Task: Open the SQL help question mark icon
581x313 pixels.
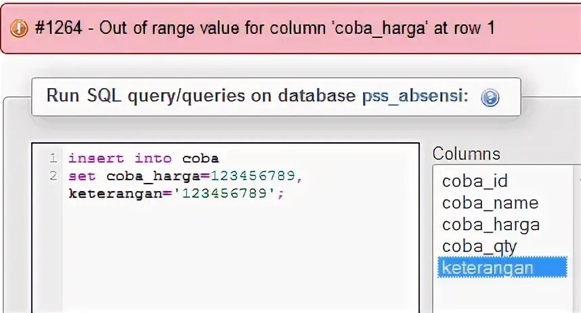Action: click(x=490, y=98)
